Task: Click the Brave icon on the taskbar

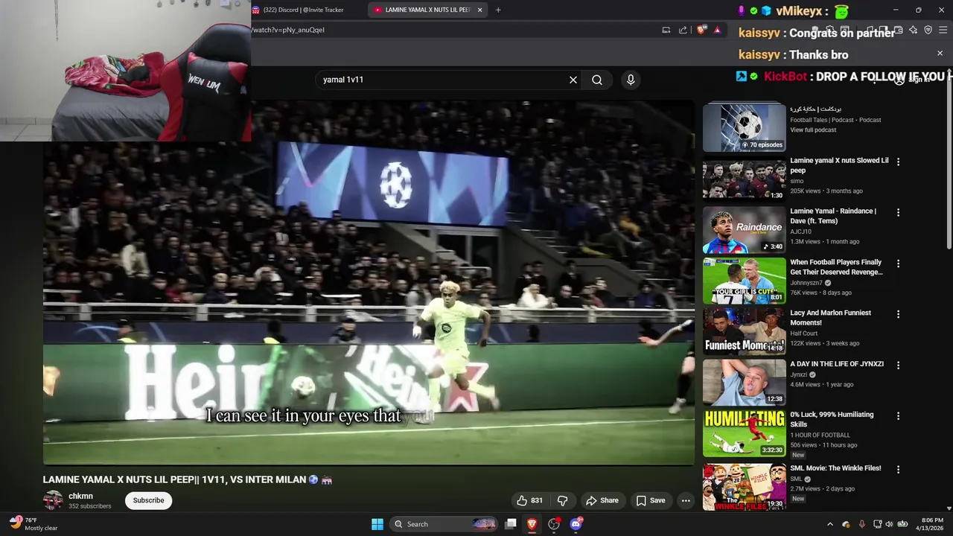Action: [532, 524]
